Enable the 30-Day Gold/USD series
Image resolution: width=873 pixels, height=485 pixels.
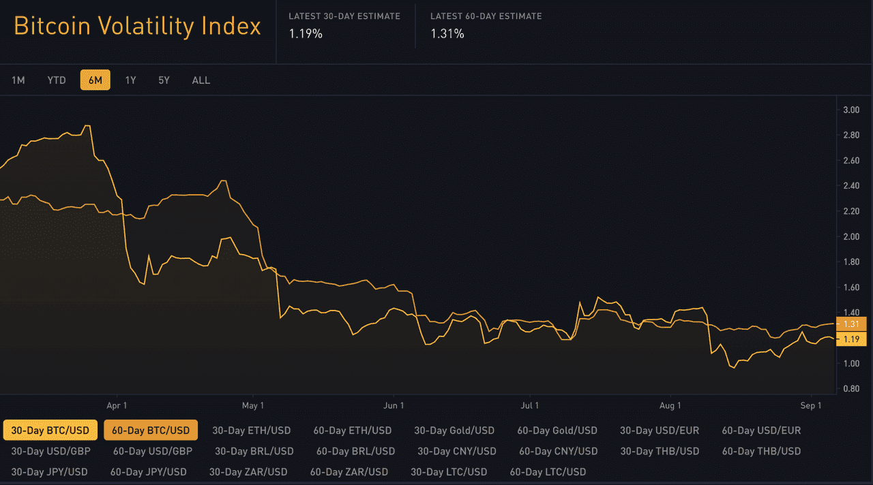[x=454, y=430]
